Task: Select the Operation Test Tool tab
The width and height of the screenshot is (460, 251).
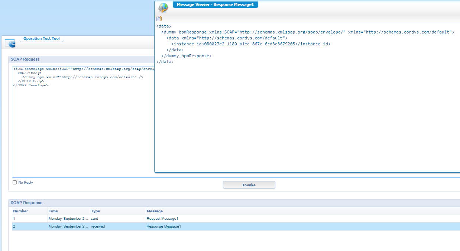Action: [x=41, y=38]
